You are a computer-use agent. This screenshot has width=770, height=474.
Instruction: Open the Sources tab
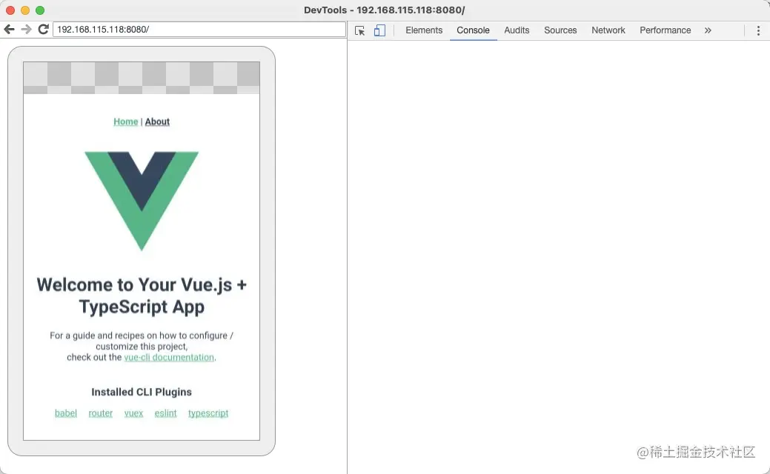coord(560,30)
